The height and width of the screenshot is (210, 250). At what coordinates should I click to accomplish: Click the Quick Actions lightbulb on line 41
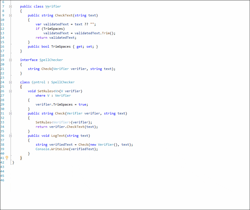click(x=7, y=158)
